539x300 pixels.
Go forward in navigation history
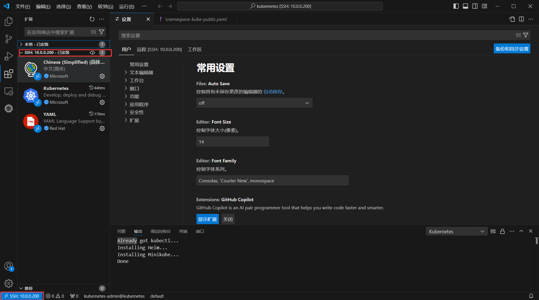(x=170, y=6)
